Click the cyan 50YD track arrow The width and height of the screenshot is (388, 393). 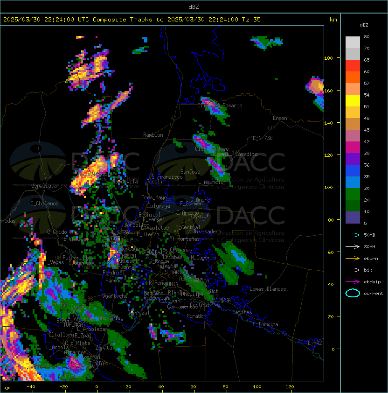[x=353, y=235]
